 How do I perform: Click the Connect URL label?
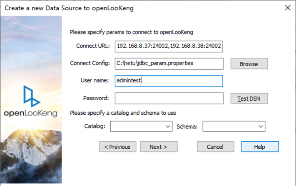coord(93,46)
